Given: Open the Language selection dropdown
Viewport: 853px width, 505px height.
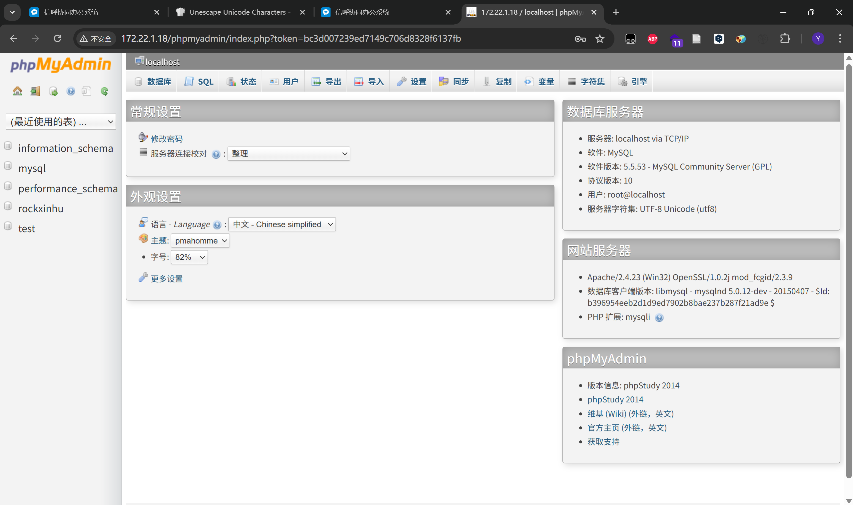Looking at the screenshot, I should pos(282,225).
